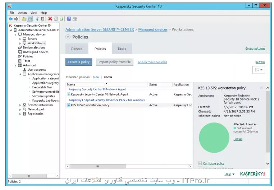This screenshot has height=190, width=274.
Task: Click the Servers node icon
Action: coord(24,39)
